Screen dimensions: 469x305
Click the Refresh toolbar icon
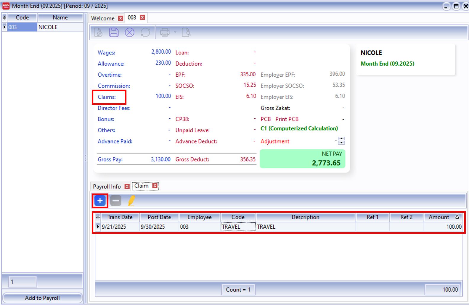pos(145,32)
